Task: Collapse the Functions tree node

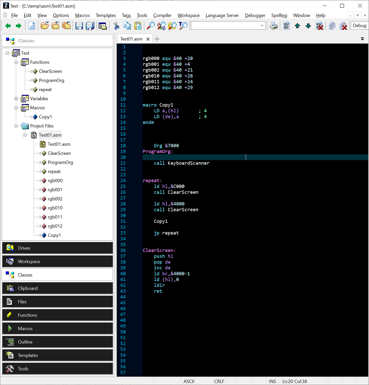Action: coord(16,62)
